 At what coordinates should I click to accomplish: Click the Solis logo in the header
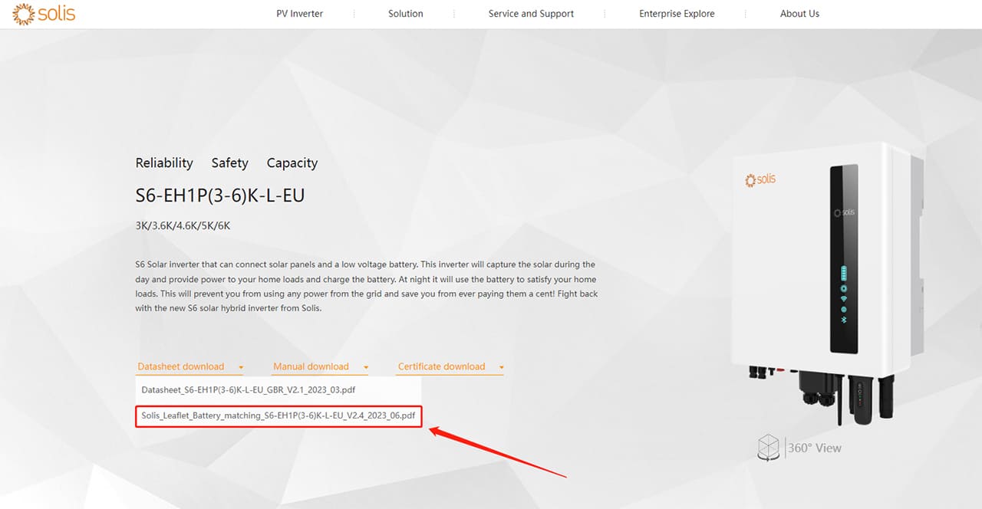point(44,14)
